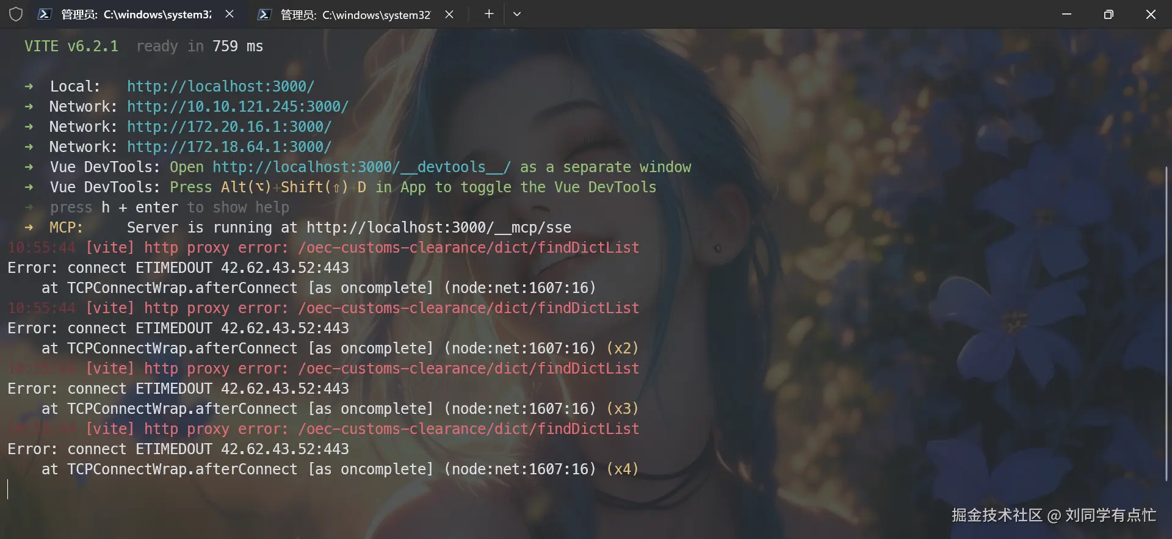Click the 'ready in 759 ms' text
Screen dimensions: 1172x539
click(200, 46)
